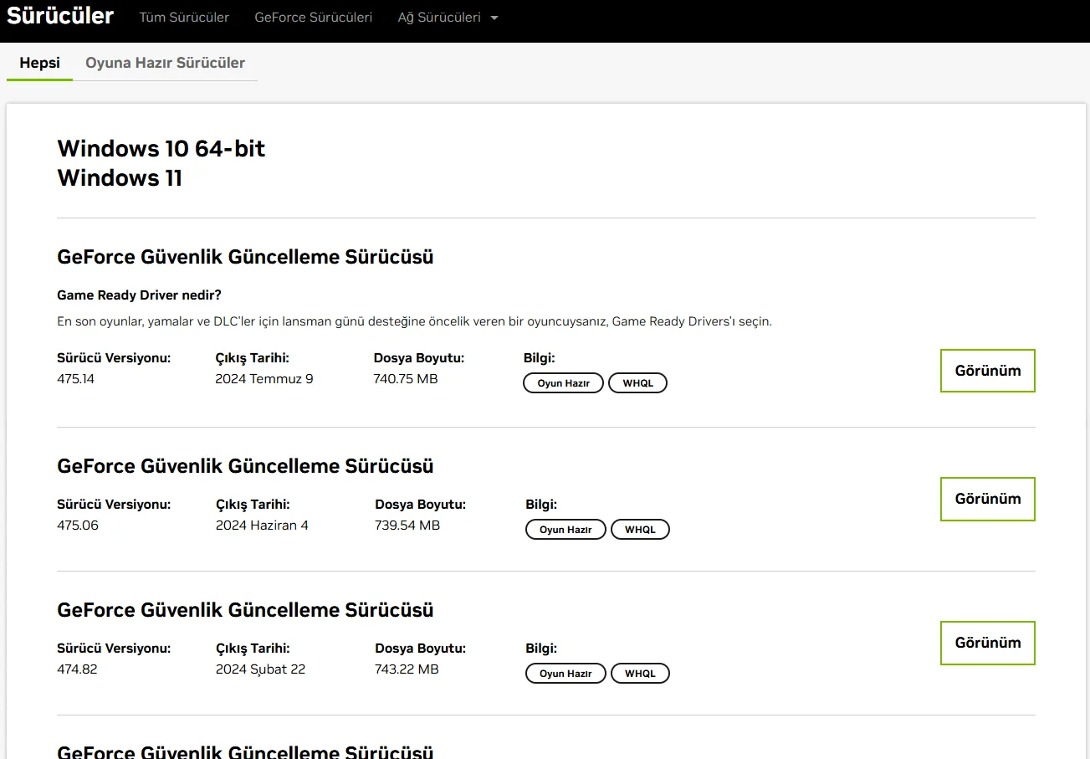Select the Oyuna Hazır Sürücüler tab
The width and height of the screenshot is (1090, 759).
click(x=165, y=63)
